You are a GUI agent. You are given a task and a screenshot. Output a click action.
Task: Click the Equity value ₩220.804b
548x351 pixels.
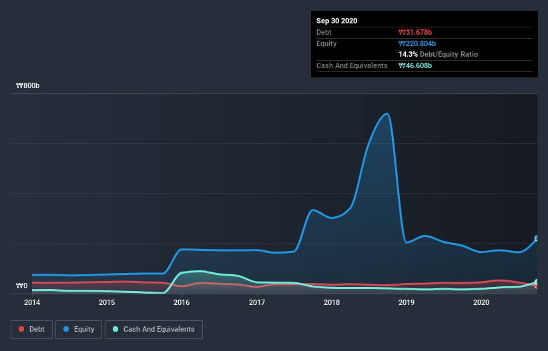pyautogui.click(x=417, y=43)
